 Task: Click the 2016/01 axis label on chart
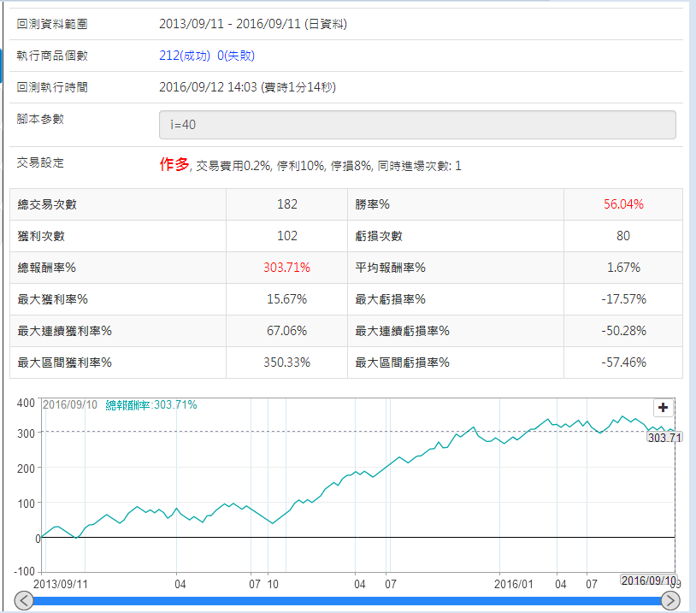click(514, 584)
